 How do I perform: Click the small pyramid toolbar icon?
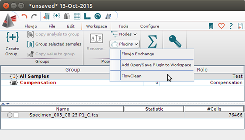[x=108, y=16]
